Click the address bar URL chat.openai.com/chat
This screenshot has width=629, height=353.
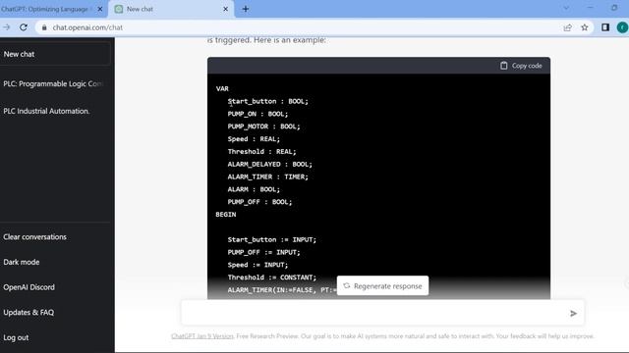click(x=87, y=27)
